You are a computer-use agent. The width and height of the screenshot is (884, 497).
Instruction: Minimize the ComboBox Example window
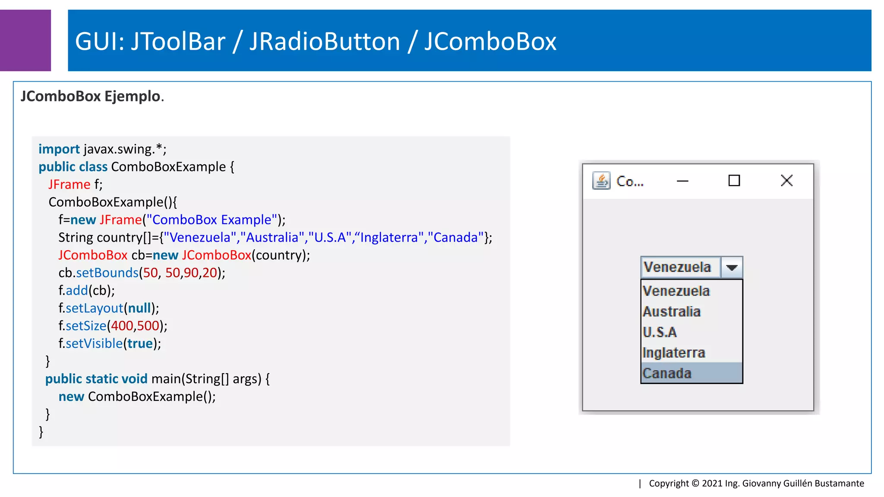coord(682,181)
